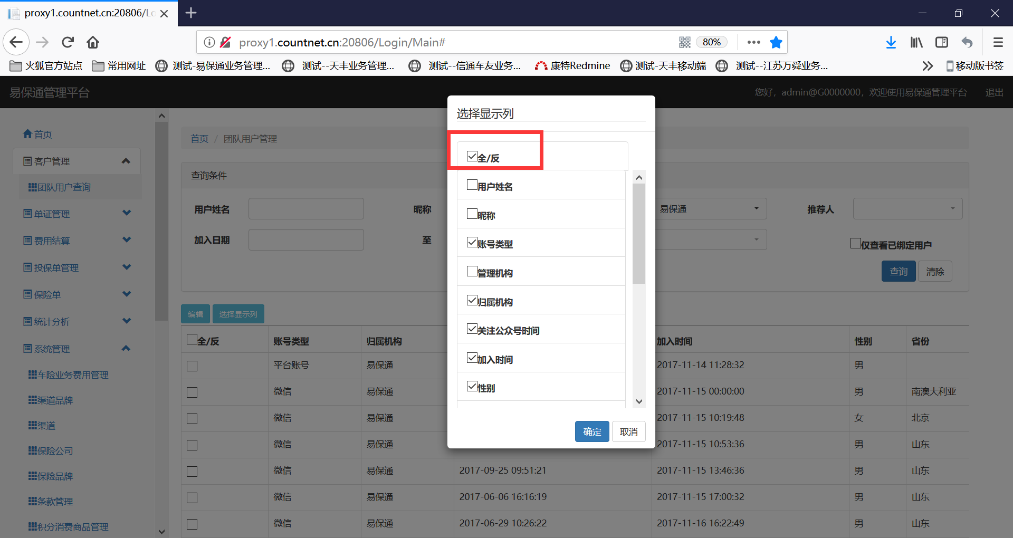Go to the browser home page icon
The height and width of the screenshot is (538, 1013).
(x=93, y=42)
